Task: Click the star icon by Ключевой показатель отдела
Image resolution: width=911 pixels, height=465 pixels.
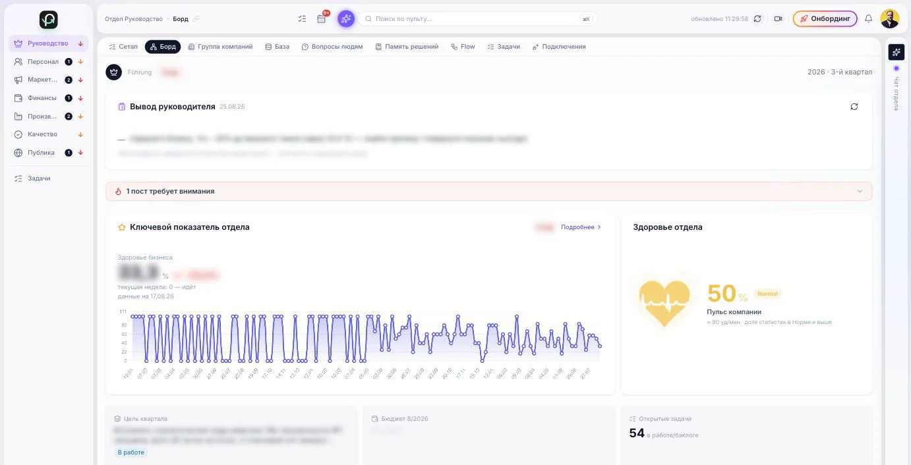Action: point(121,227)
